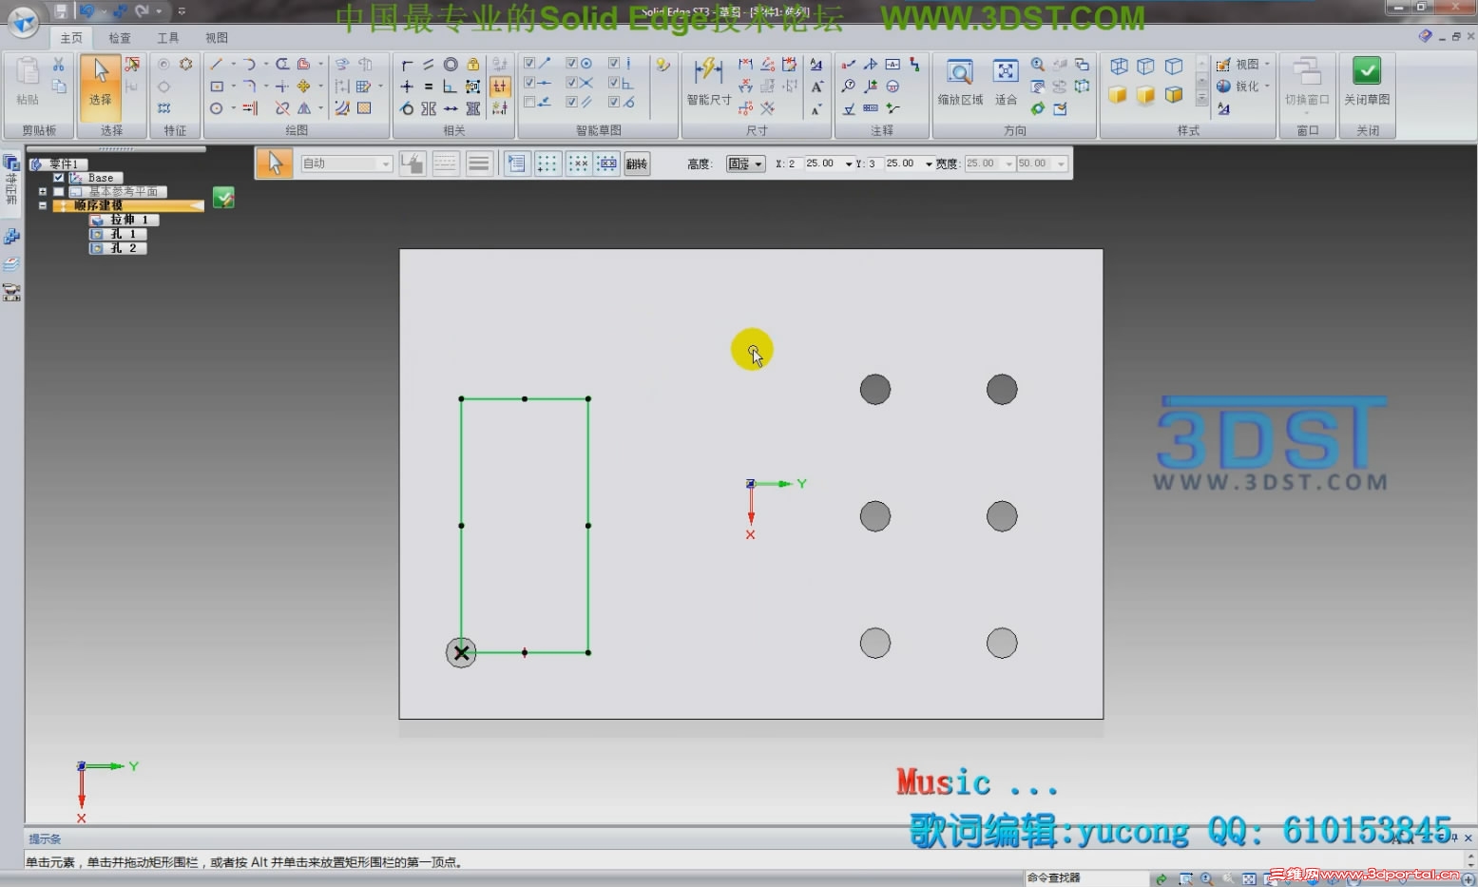Click the Connect relationship icon
Viewport: 1478px width, 887px height.
(407, 64)
